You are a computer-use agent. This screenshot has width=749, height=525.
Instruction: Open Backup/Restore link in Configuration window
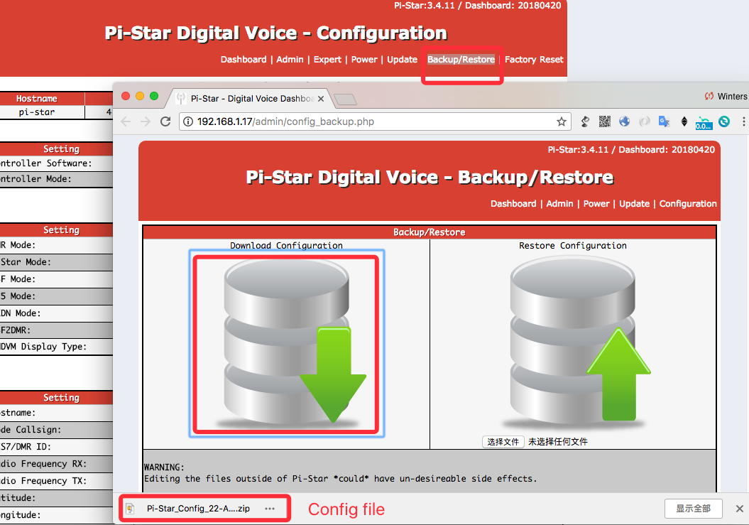point(461,59)
